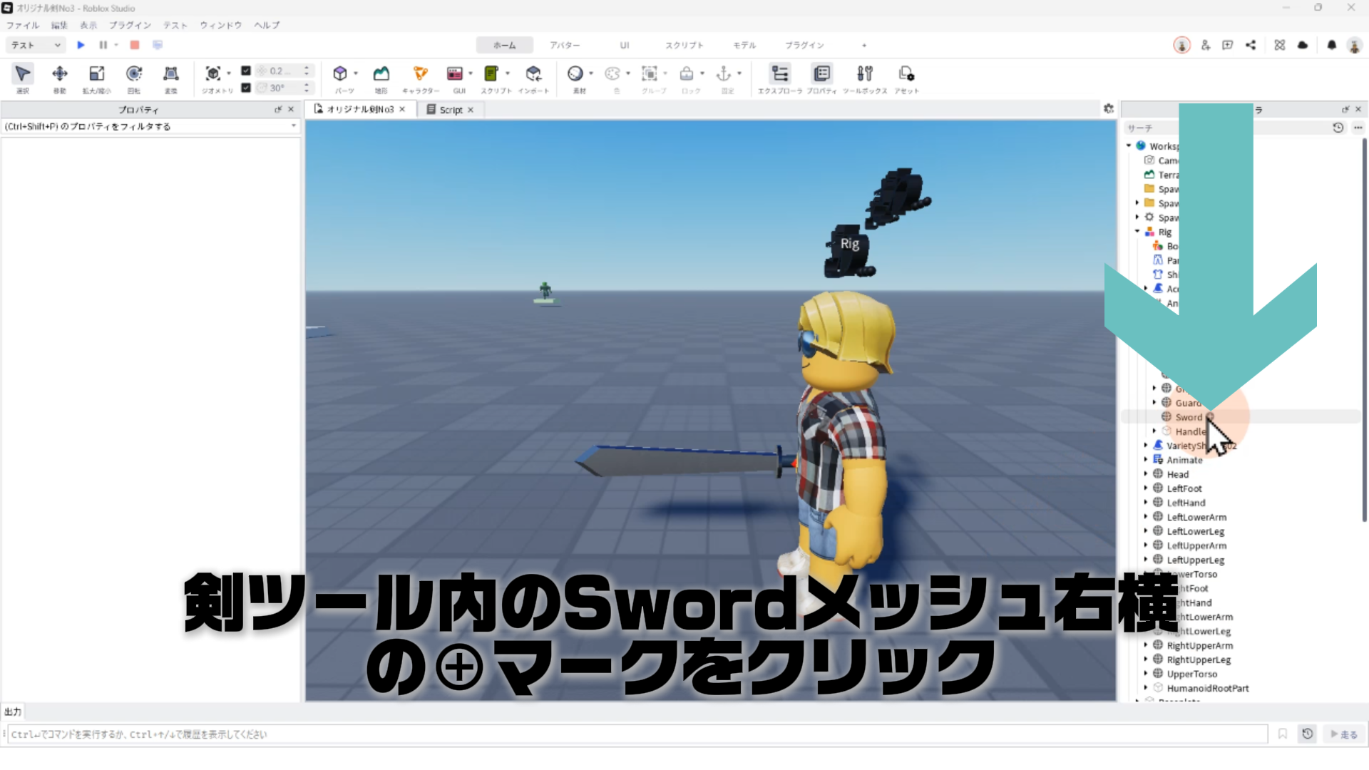1369x770 pixels.
Task: Switch to the Script tab
Action: tap(450, 110)
